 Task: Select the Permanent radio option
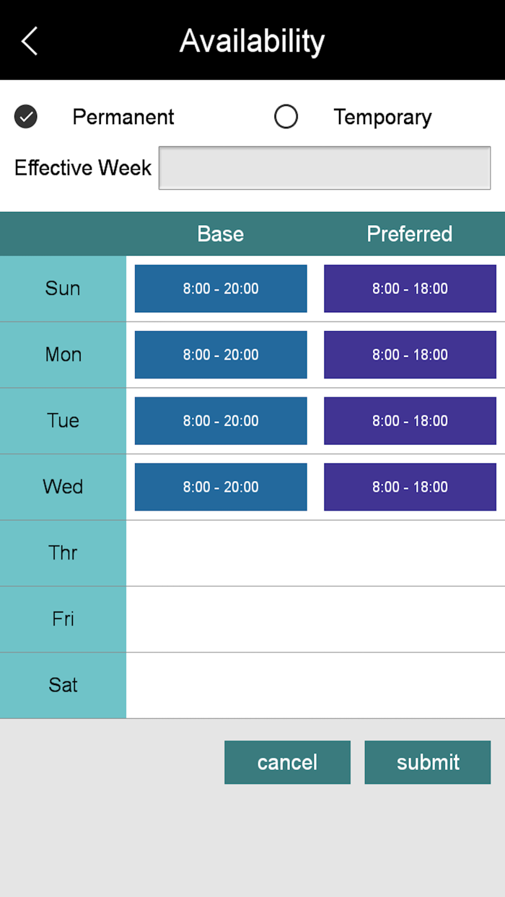click(26, 117)
